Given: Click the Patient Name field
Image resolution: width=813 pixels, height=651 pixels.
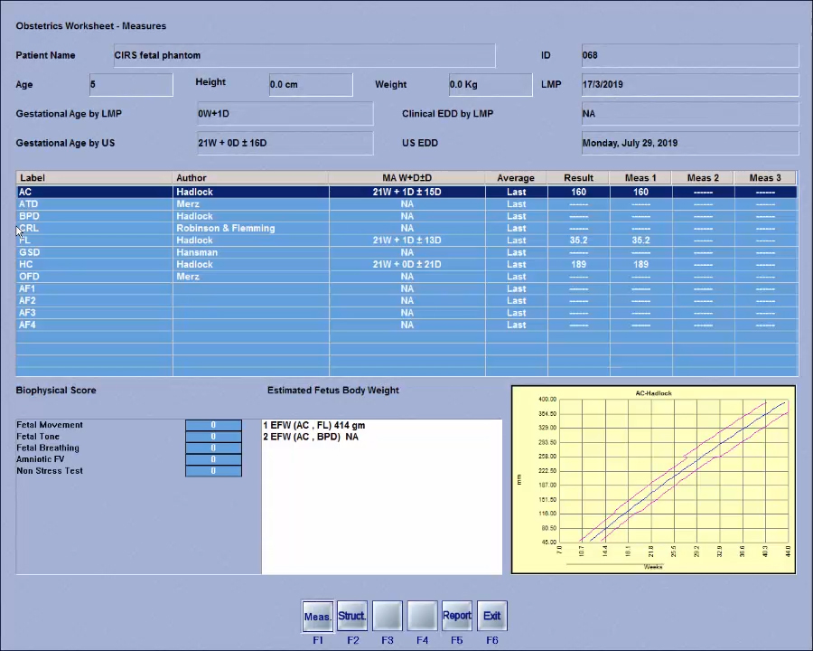Looking at the screenshot, I should (304, 55).
